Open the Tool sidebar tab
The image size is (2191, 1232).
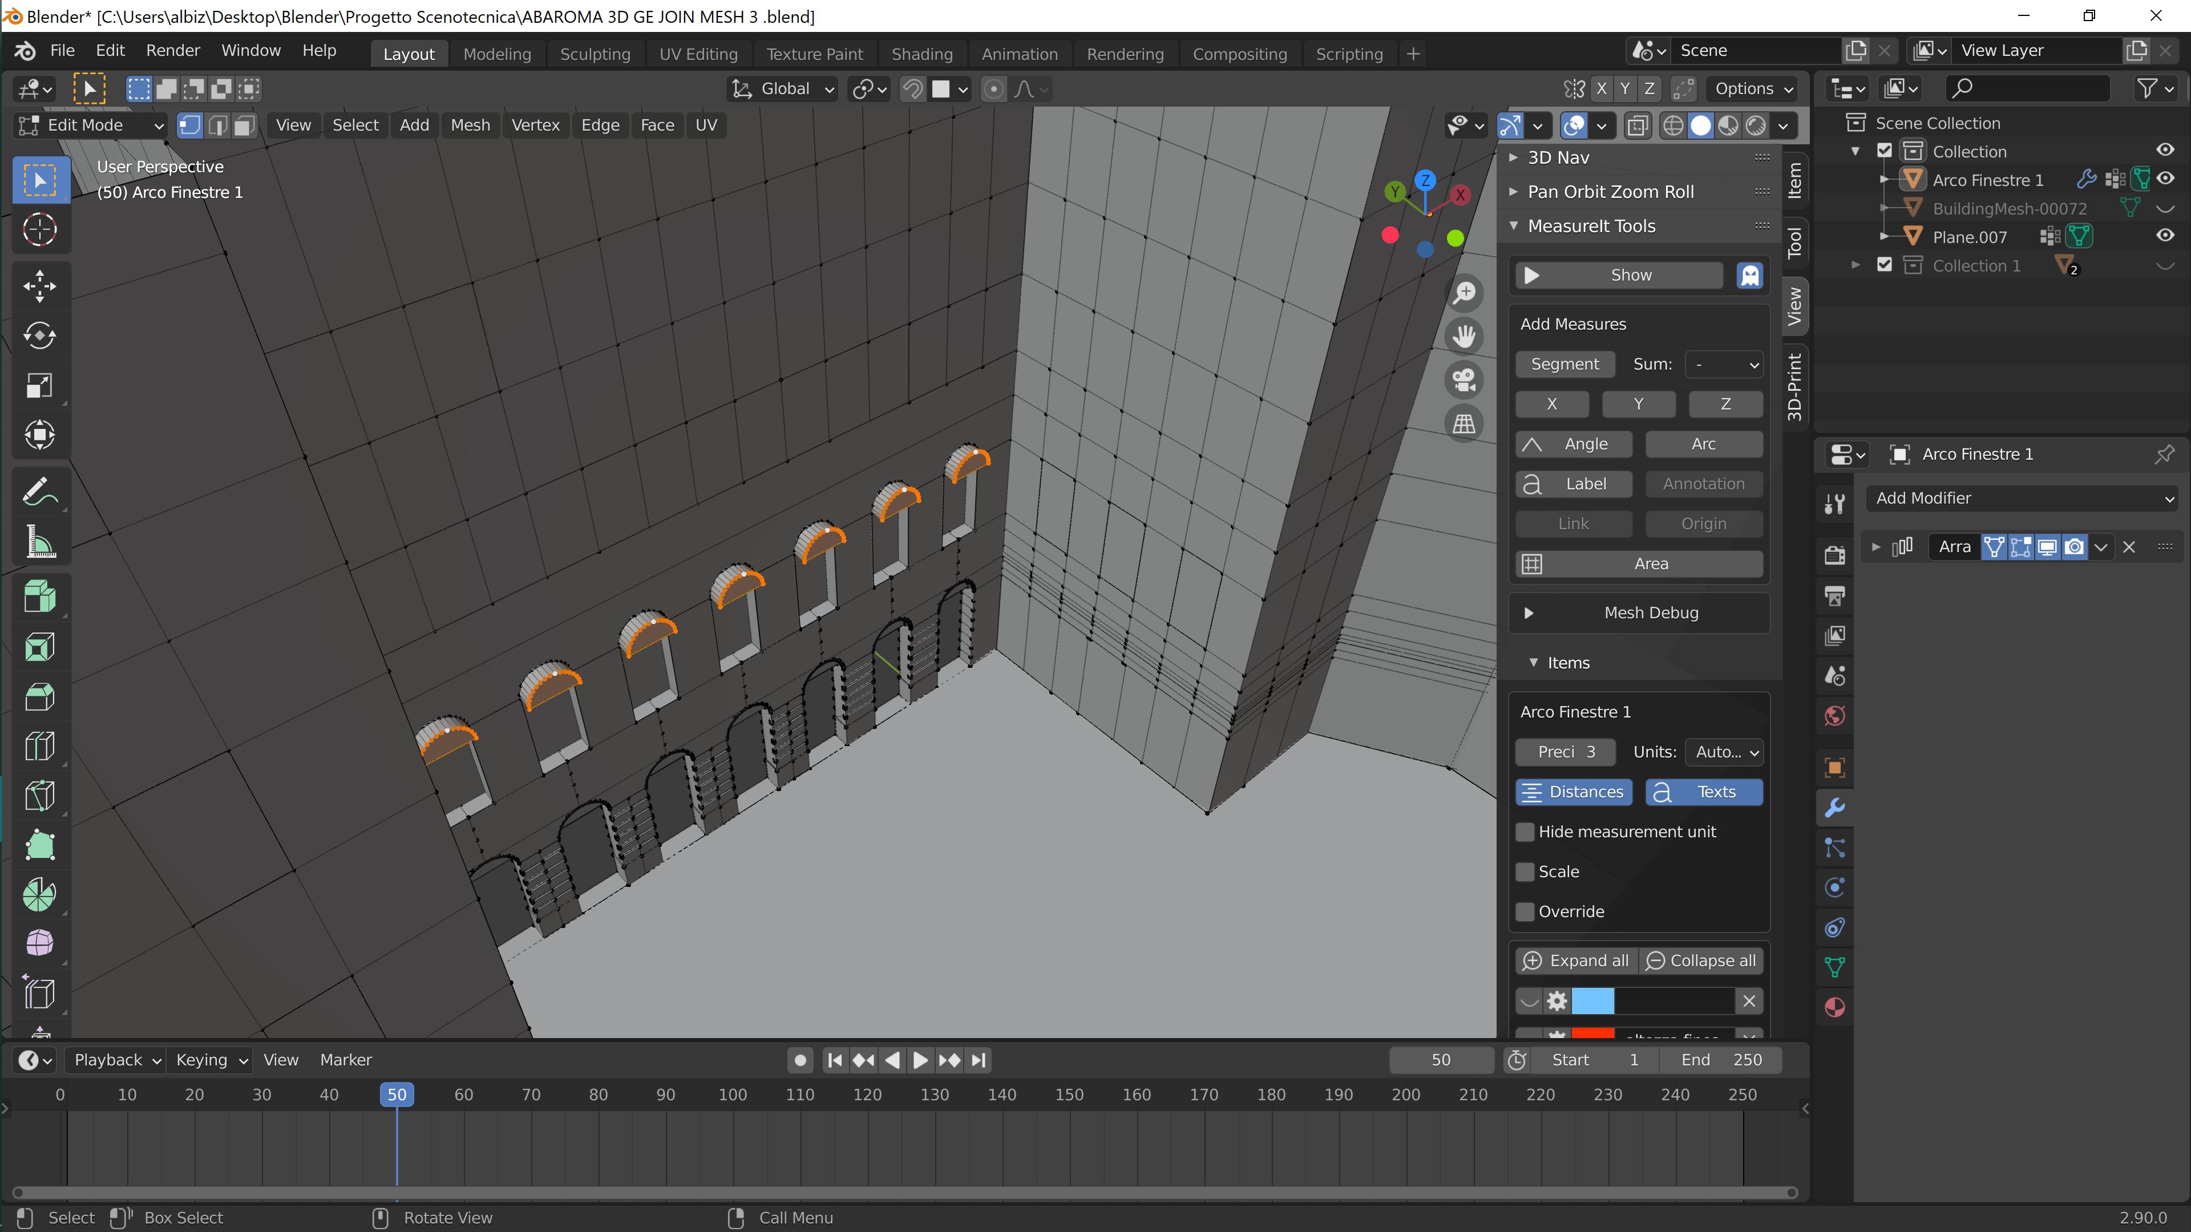[1794, 242]
